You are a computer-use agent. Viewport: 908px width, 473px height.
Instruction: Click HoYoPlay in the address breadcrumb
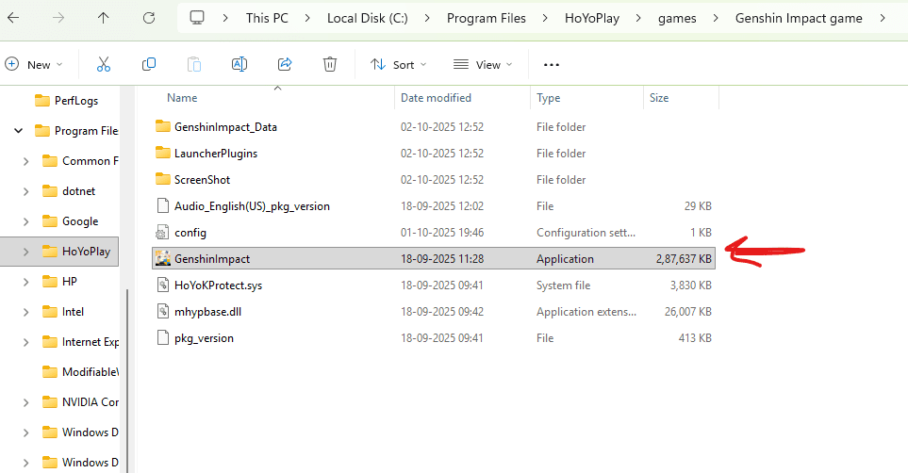[x=593, y=18]
